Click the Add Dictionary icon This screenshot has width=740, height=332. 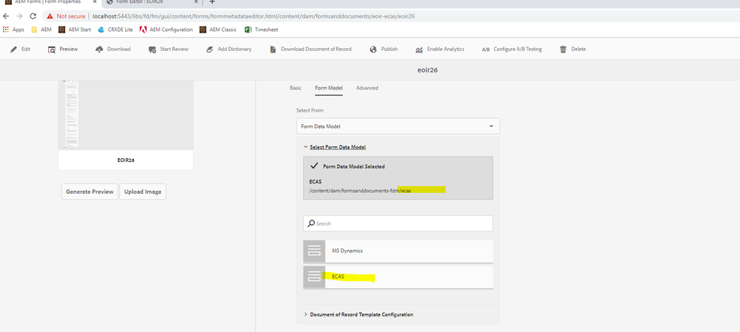pos(210,49)
